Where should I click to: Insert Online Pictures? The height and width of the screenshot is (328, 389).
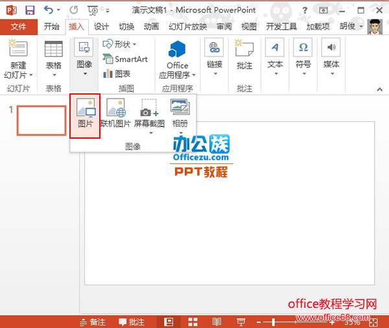click(x=115, y=113)
